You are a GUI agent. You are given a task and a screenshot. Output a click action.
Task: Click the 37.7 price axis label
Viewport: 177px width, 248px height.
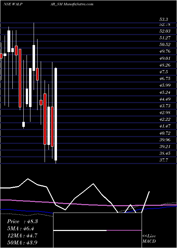click(164, 160)
